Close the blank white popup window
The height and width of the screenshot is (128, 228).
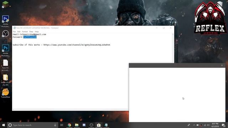click(222, 65)
